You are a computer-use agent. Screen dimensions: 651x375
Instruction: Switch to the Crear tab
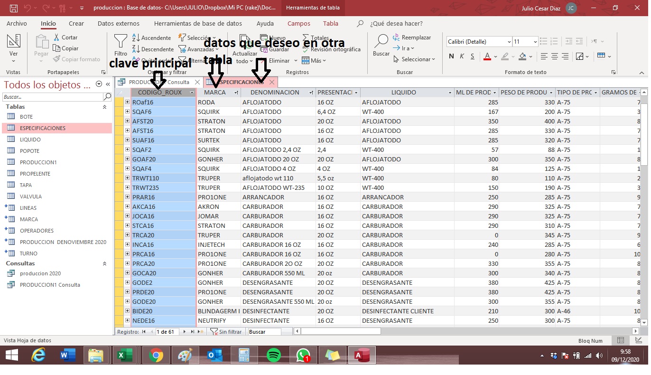[76, 23]
